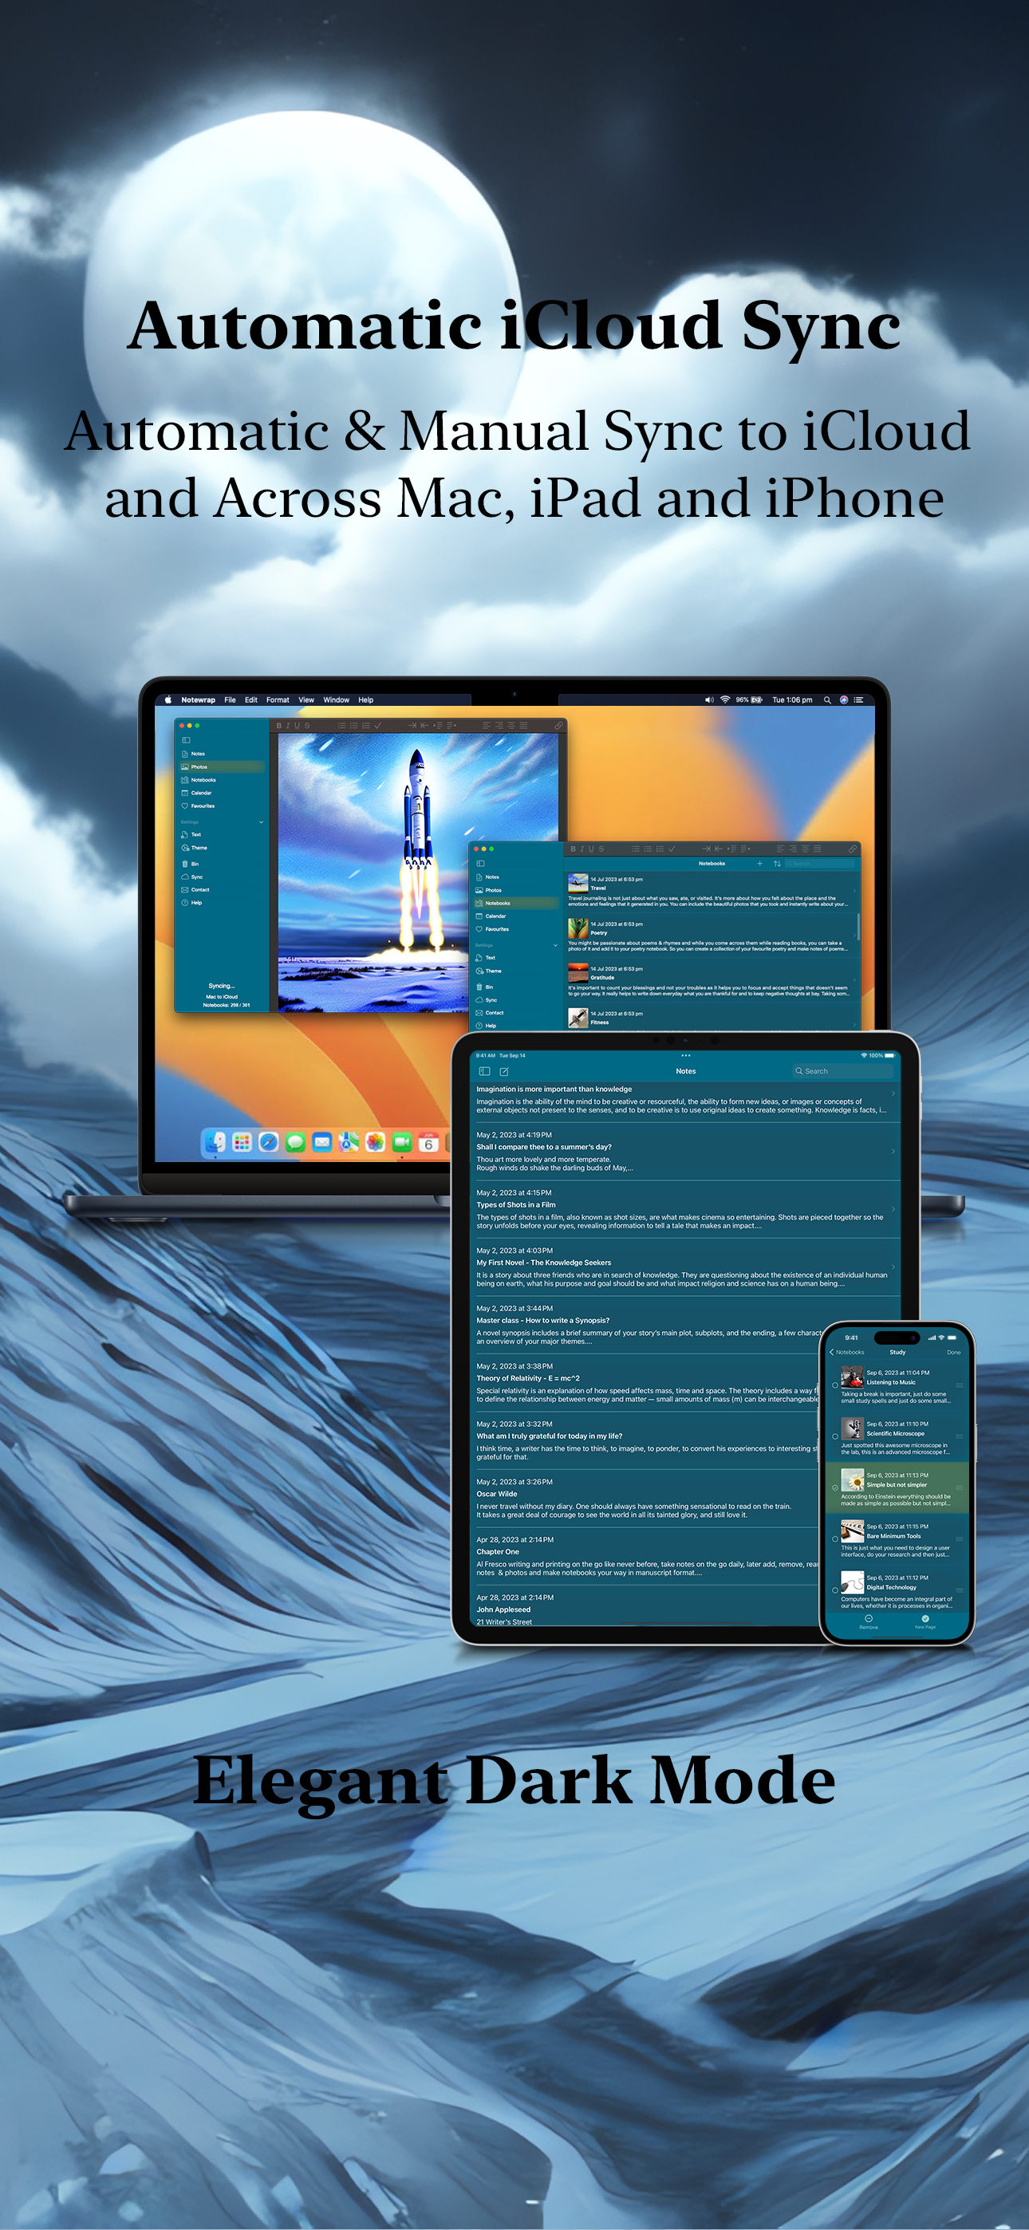The width and height of the screenshot is (1029, 2230).
Task: Click Poetry notebook feather thumbnail
Action: (578, 928)
